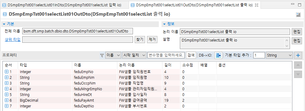Switch to DSmpEmpTst001selectList01InDto tab
This screenshot has height=111, width=305.
pyautogui.click(x=64, y=5)
